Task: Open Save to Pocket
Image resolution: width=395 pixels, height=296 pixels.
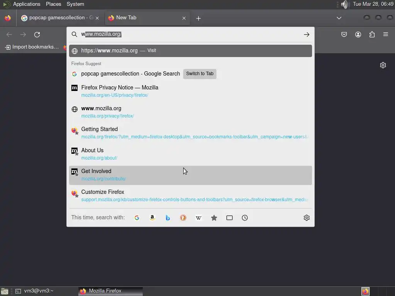Action: click(x=344, y=34)
